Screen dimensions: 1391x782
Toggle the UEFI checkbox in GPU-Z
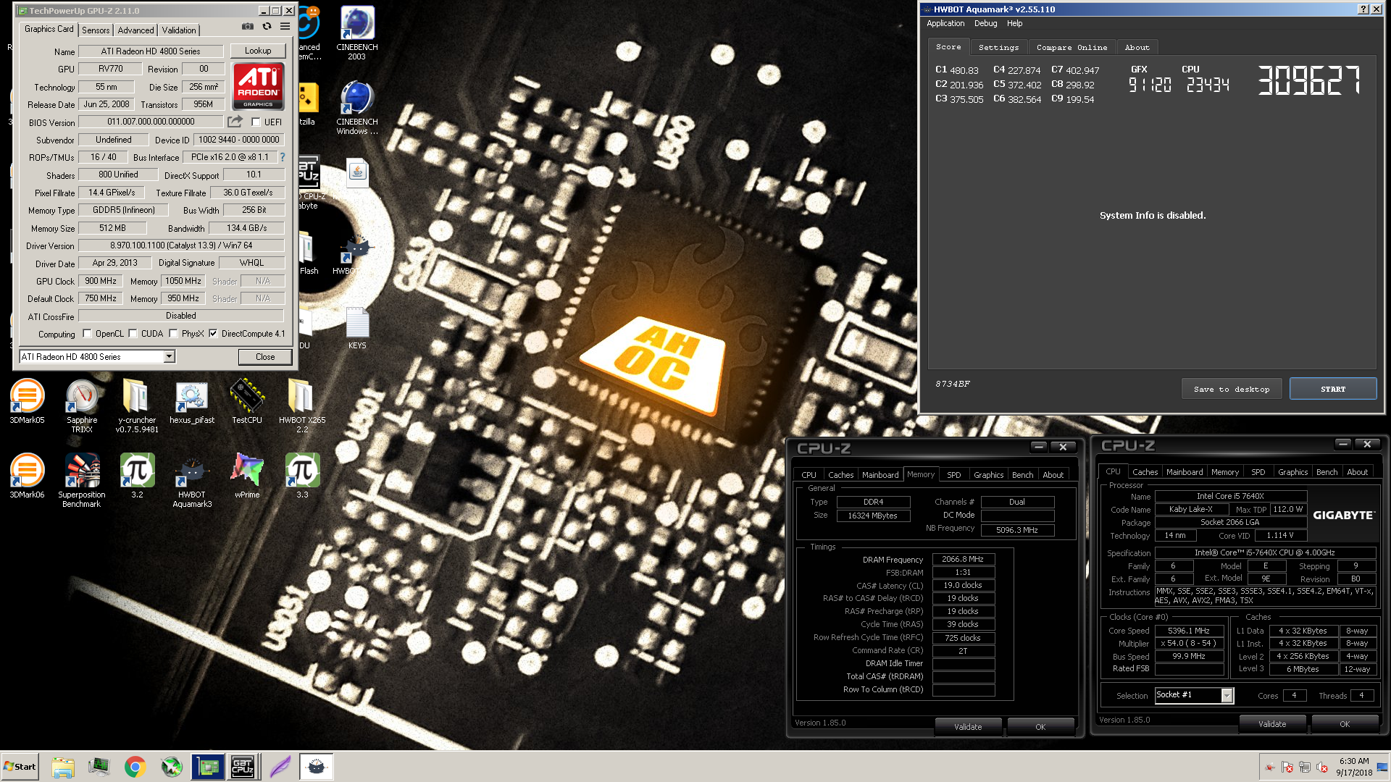coord(256,122)
